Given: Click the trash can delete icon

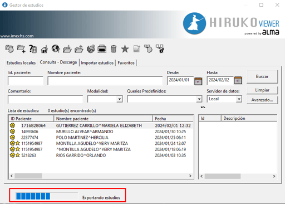Looking at the screenshot, I should pyautogui.click(x=114, y=49).
